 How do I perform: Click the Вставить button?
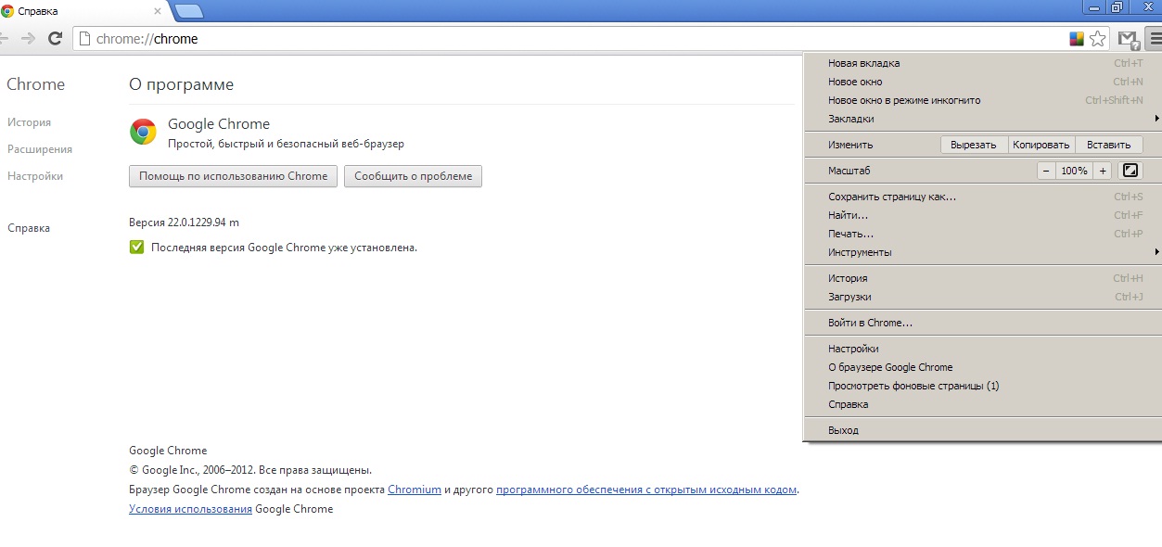click(1109, 145)
